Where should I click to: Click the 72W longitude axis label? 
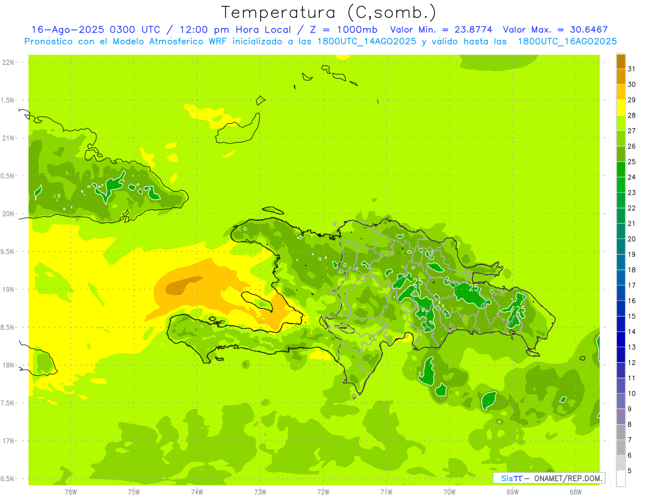coord(324,492)
